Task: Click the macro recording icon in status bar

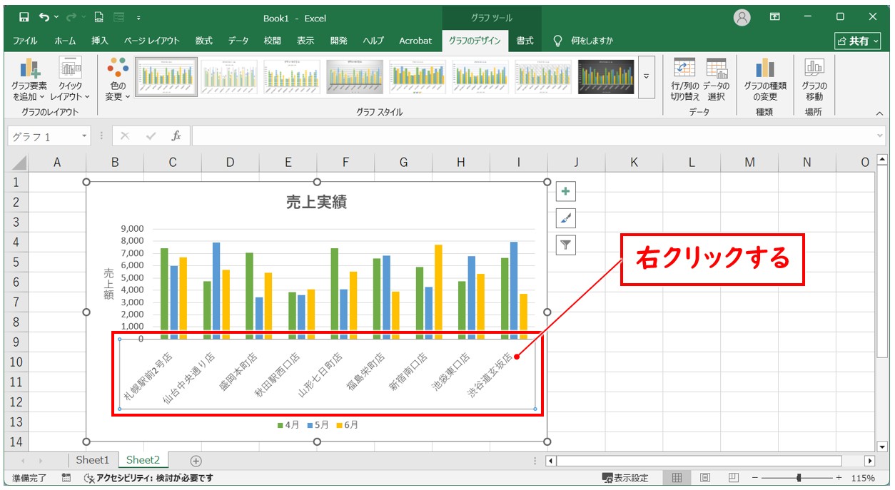Action: [x=66, y=478]
